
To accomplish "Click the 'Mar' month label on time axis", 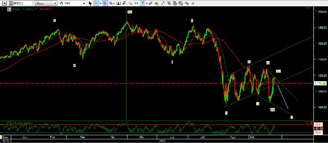I will coord(82,137).
